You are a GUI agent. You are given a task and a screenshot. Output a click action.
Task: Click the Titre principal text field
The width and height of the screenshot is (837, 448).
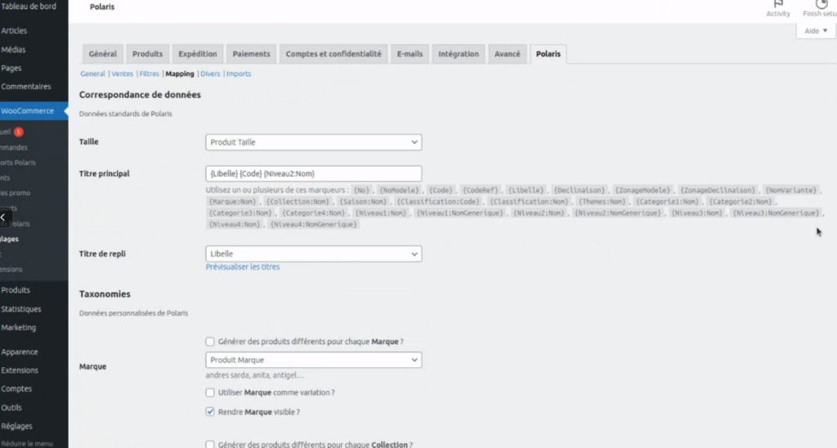[314, 173]
